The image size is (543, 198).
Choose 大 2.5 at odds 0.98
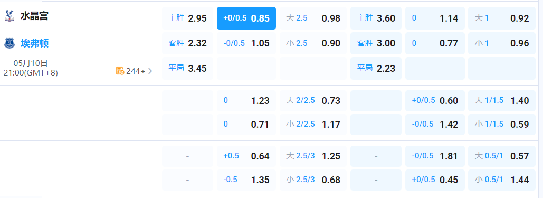pyautogui.click(x=313, y=18)
